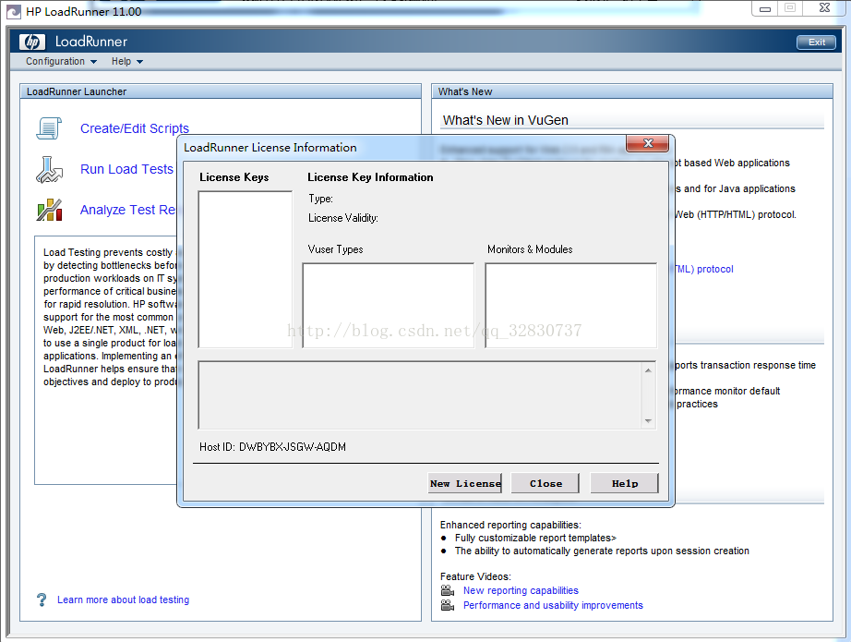Click the Host ID value DWBYBX-JSGW-AQDM
This screenshot has width=851, height=642.
pyautogui.click(x=293, y=447)
